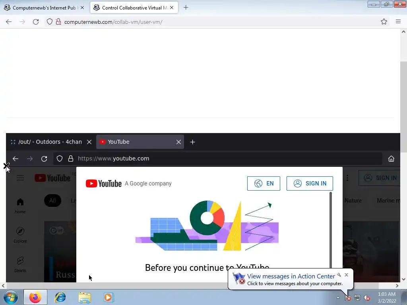The width and height of the screenshot is (407, 305).
Task: Click the insecure connection padlock icon
Action: point(59,22)
